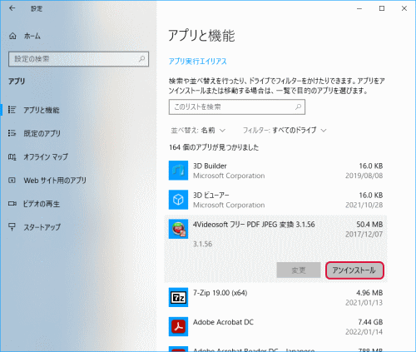The width and height of the screenshot is (416, 352).
Task: Open the フィルター: すべてのドライブ dropdown
Action: click(285, 130)
